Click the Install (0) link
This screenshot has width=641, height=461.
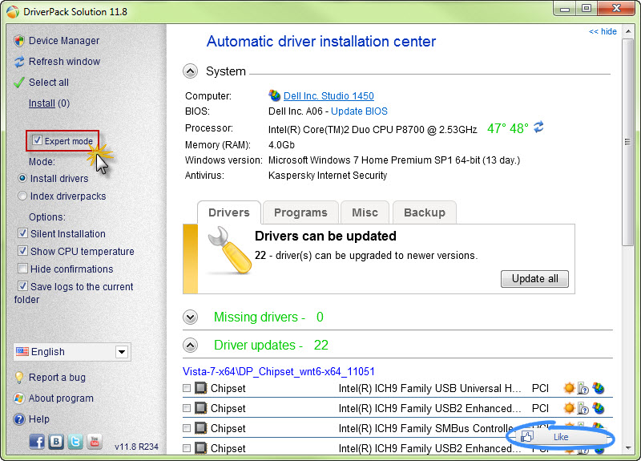click(x=49, y=103)
